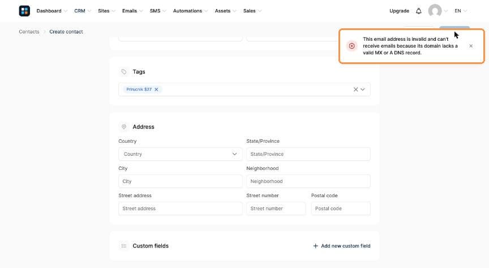This screenshot has width=489, height=268.
Task: Go back to Contacts breadcrumb
Action: point(29,32)
